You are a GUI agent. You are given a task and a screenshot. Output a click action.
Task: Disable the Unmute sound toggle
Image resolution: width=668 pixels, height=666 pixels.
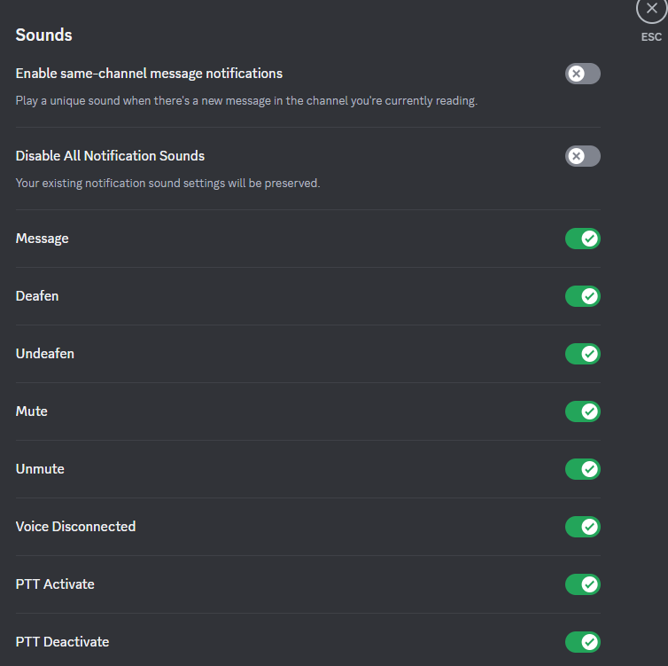(583, 469)
